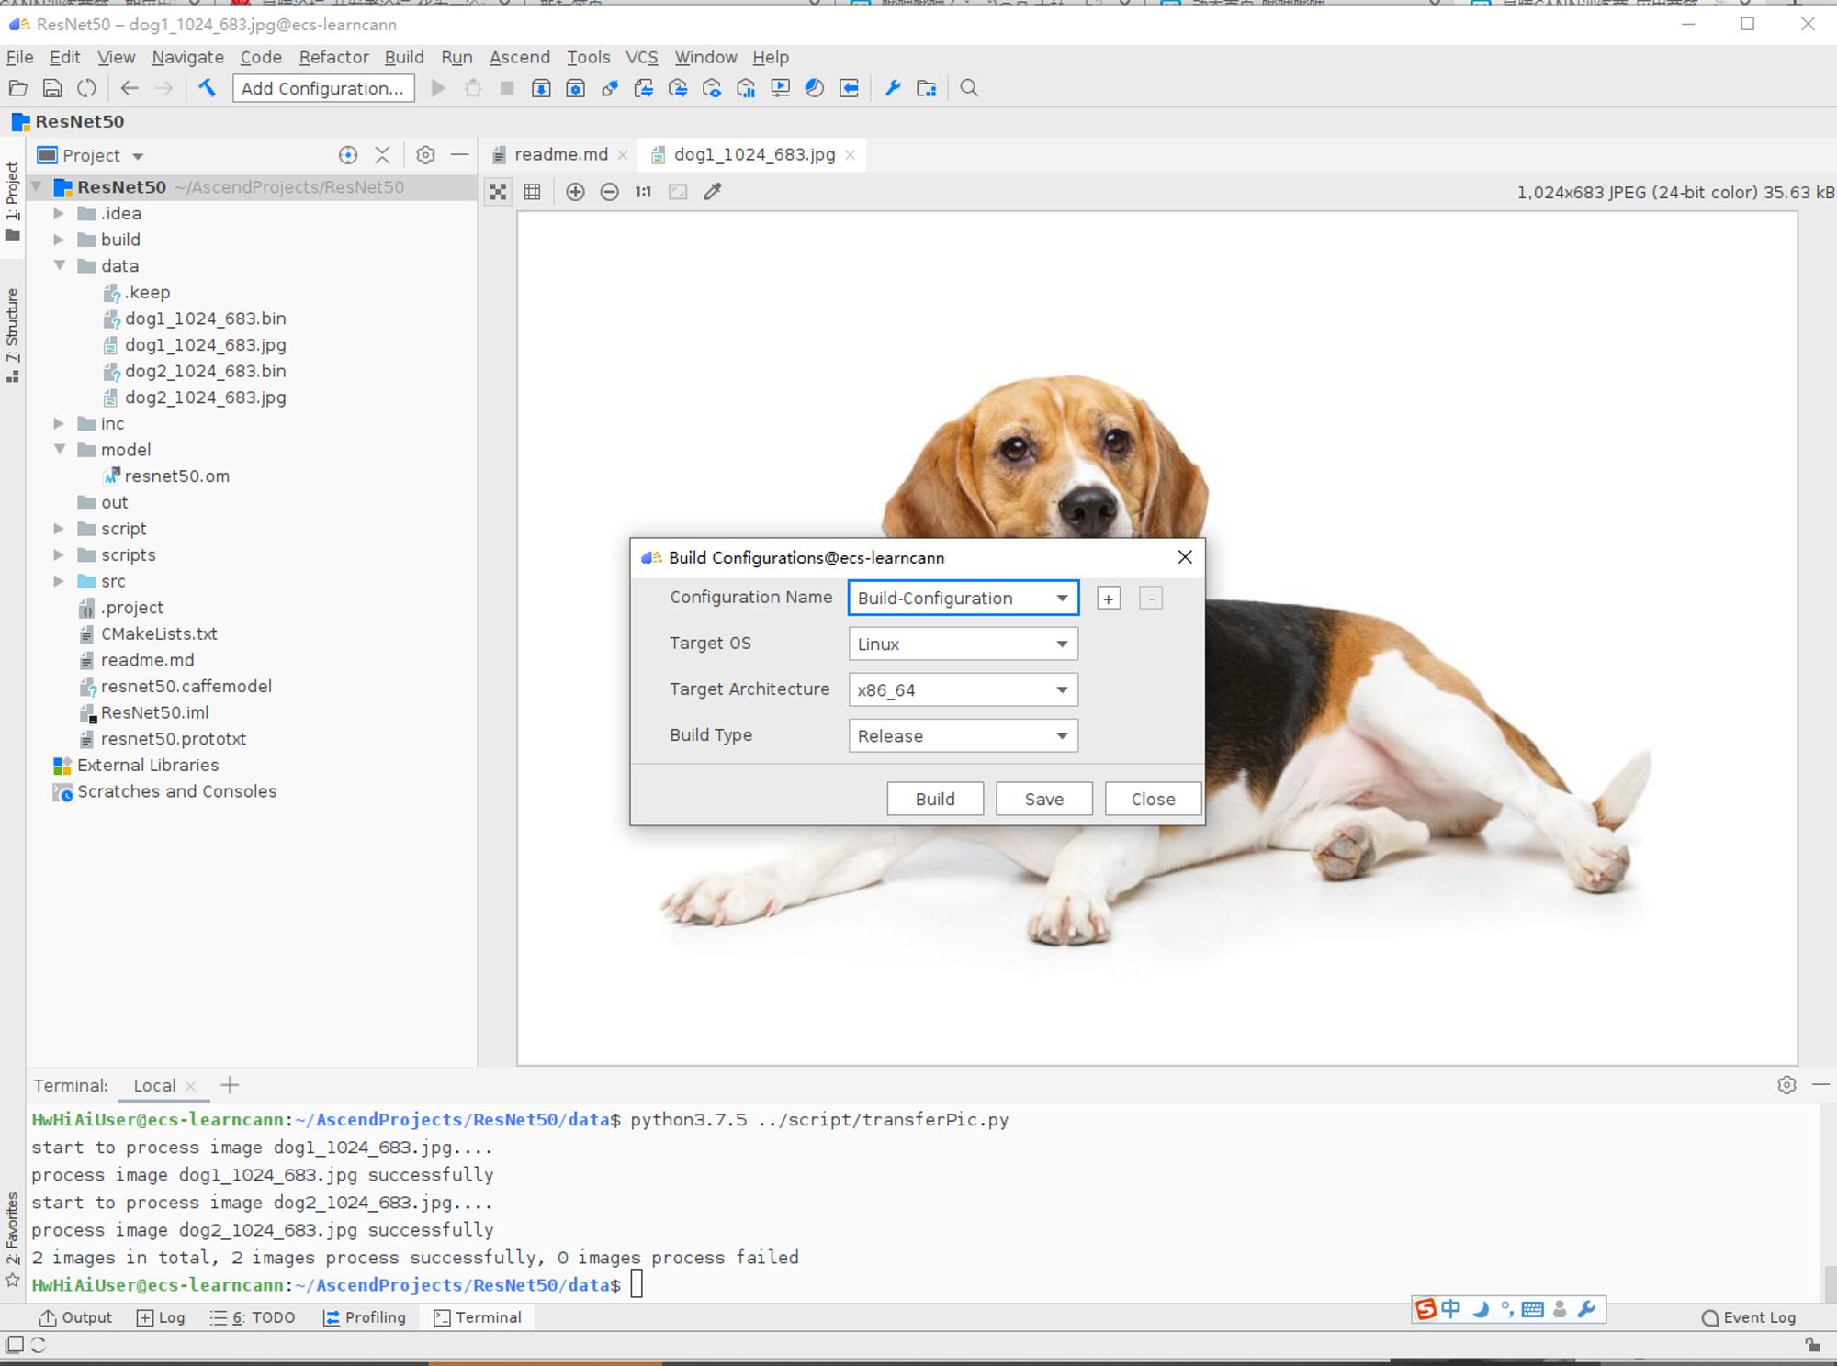
Task: Click the locate target icon in Project panel
Action: [348, 155]
